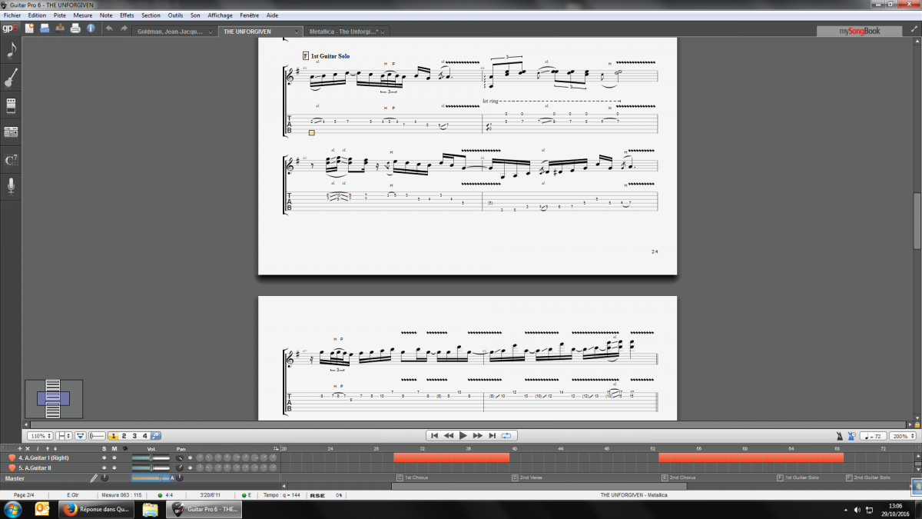Click the save/download icon in toolbar
The height and width of the screenshot is (519, 922).
60,28
